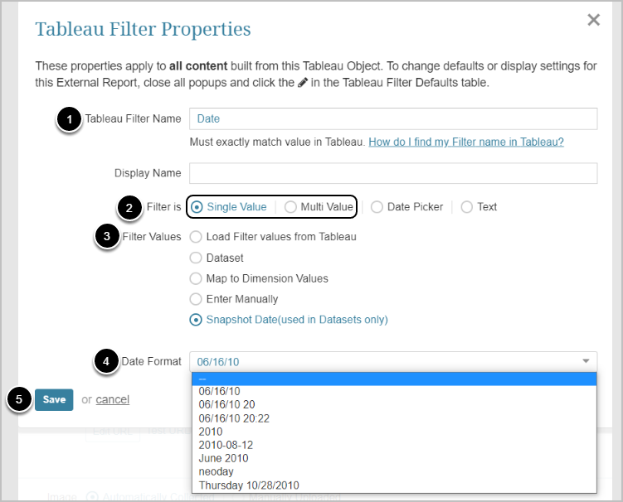
Task: Choose 'June 2010' date format option
Action: coord(394,458)
